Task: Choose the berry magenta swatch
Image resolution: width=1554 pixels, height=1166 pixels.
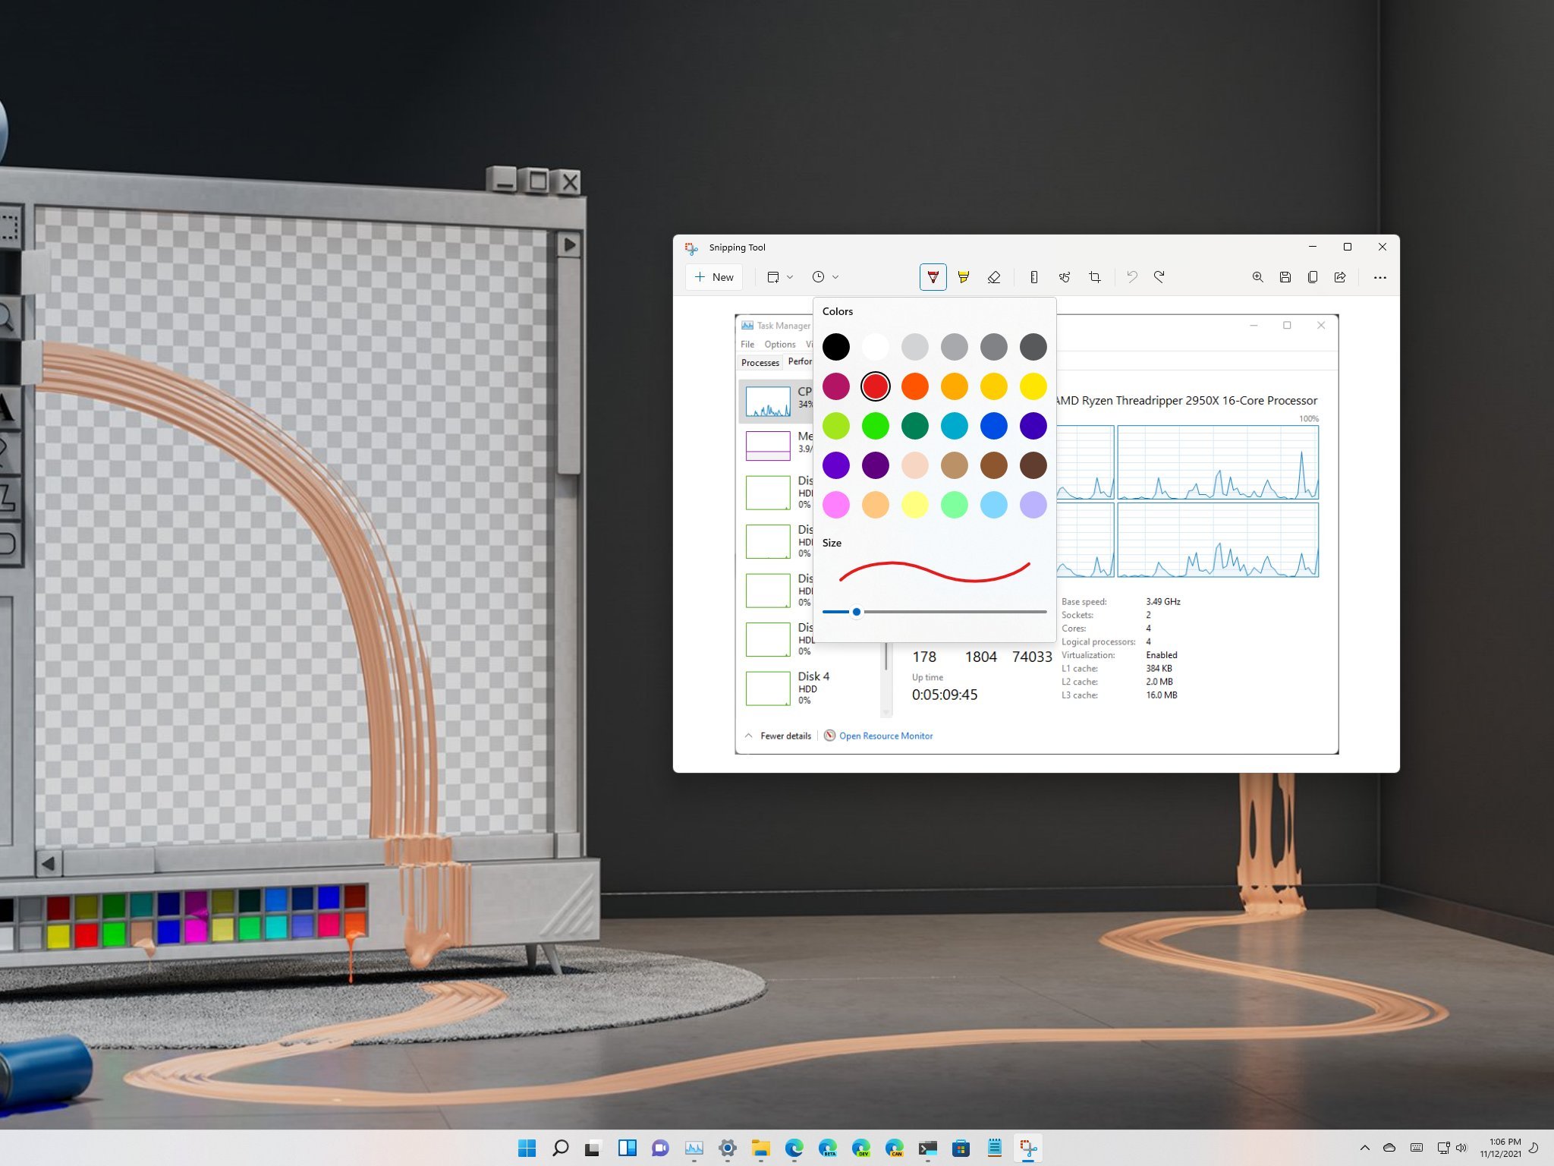Action: [835, 386]
